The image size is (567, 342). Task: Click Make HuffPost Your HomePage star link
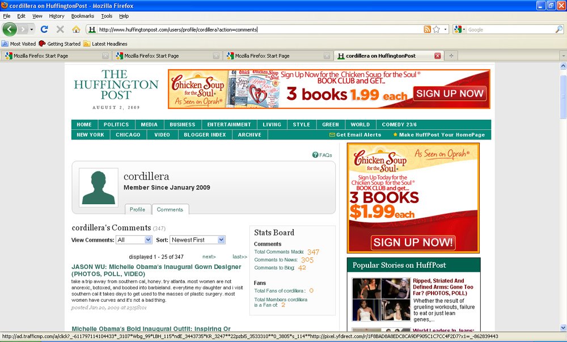tap(439, 134)
